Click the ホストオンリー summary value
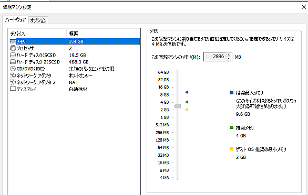 tap(80, 75)
